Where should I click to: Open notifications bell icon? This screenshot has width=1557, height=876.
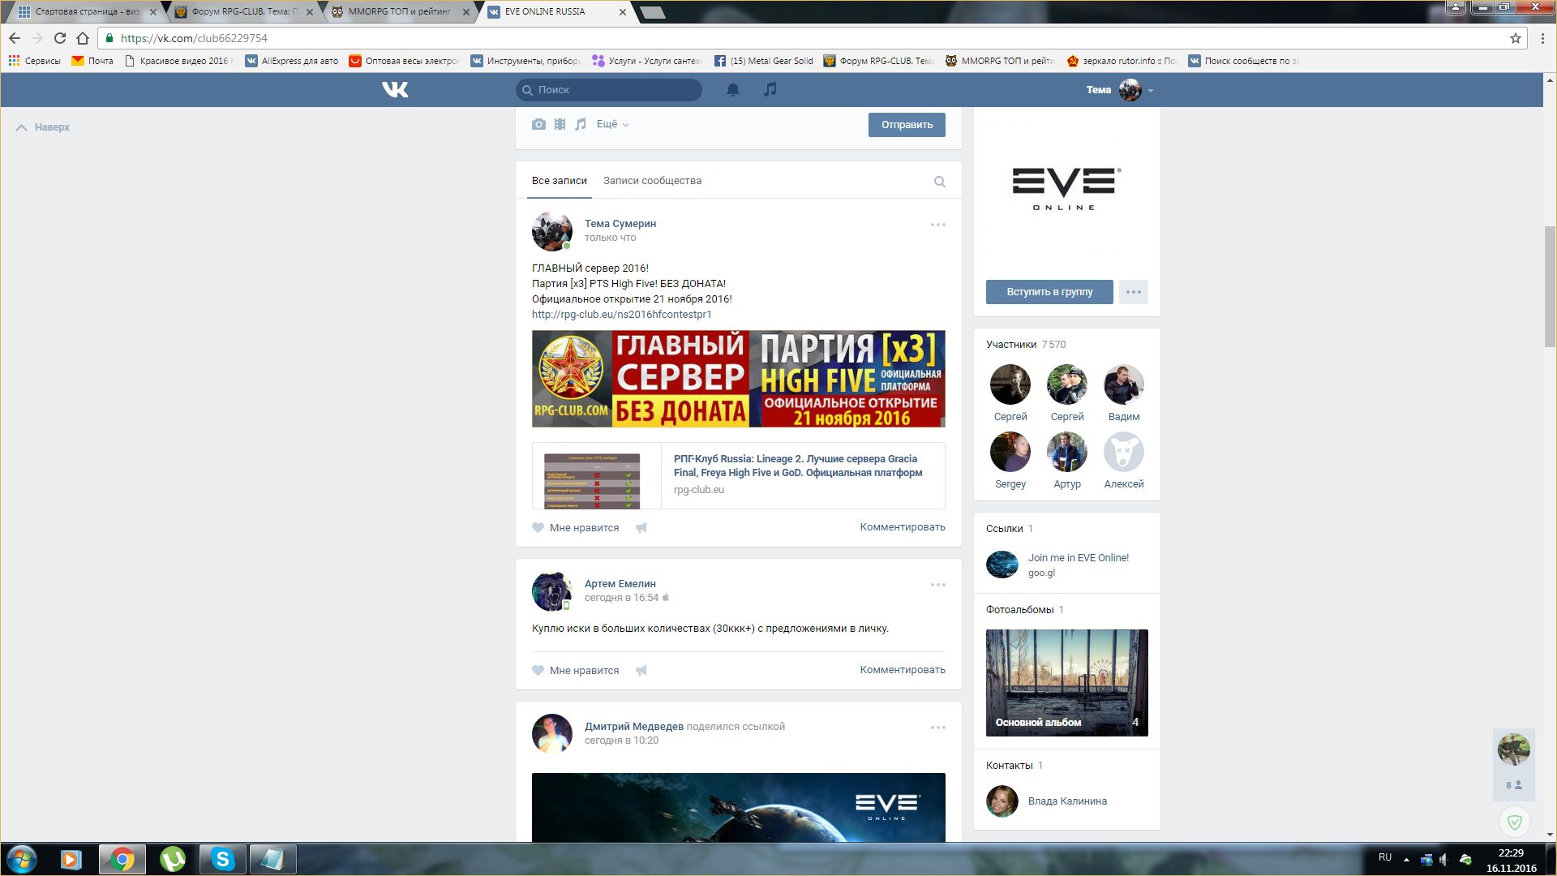(x=732, y=89)
